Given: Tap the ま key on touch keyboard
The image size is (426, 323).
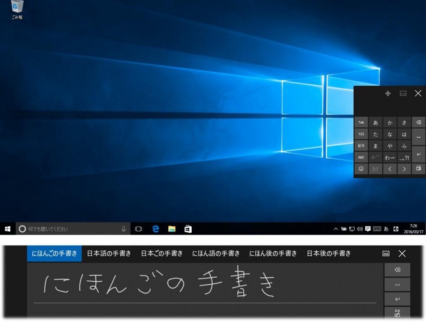Looking at the screenshot, I should coord(375,146).
